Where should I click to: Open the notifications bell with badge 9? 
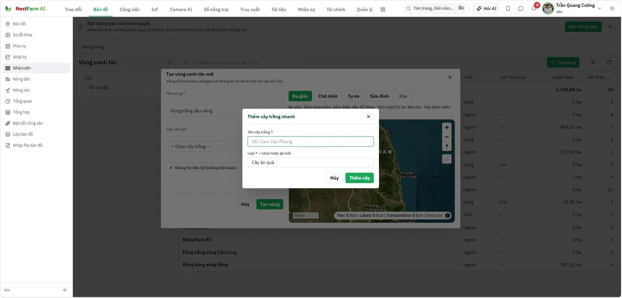coord(534,8)
